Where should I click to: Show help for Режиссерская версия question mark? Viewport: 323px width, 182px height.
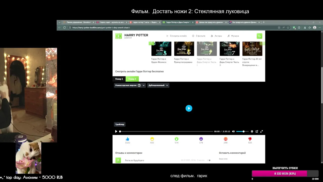[x=139, y=85]
